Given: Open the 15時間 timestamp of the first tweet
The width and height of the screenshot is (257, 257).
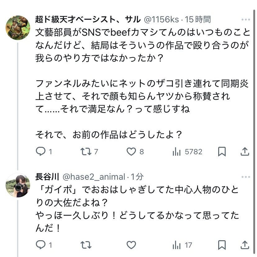Looking at the screenshot, I should pyautogui.click(x=198, y=20).
